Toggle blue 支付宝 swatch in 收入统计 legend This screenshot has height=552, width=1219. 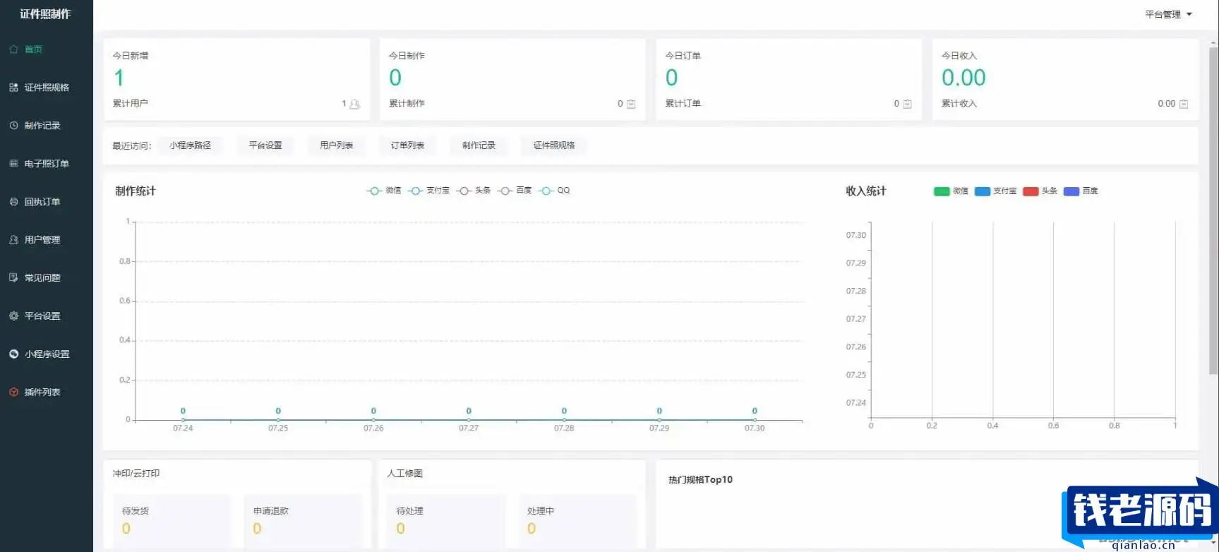(983, 191)
